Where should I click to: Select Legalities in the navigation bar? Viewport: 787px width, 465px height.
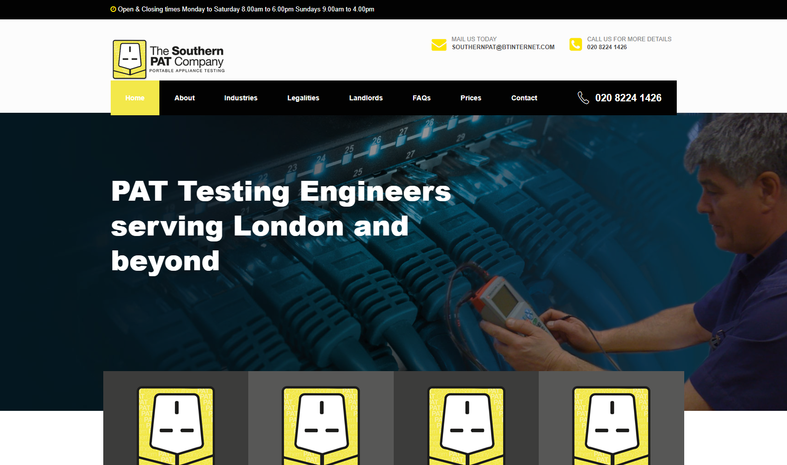click(303, 98)
